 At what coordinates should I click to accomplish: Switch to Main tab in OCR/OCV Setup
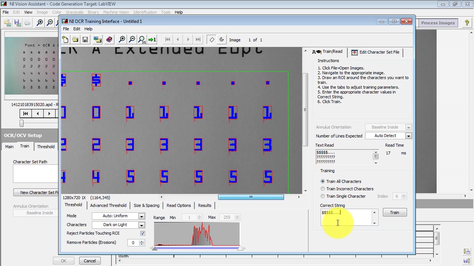[x=9, y=147]
